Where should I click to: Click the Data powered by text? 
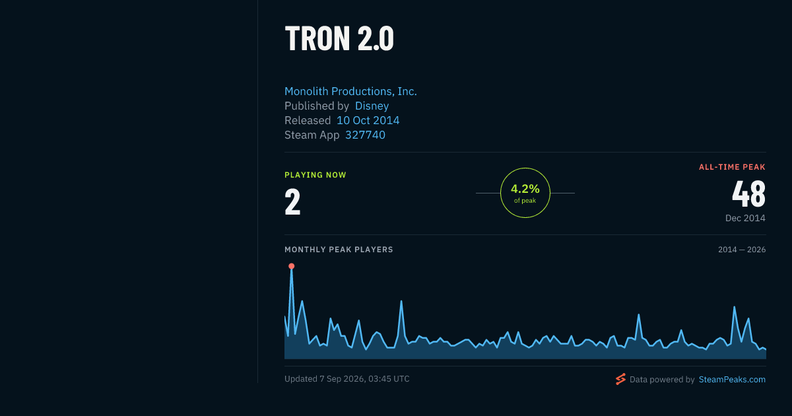662,380
